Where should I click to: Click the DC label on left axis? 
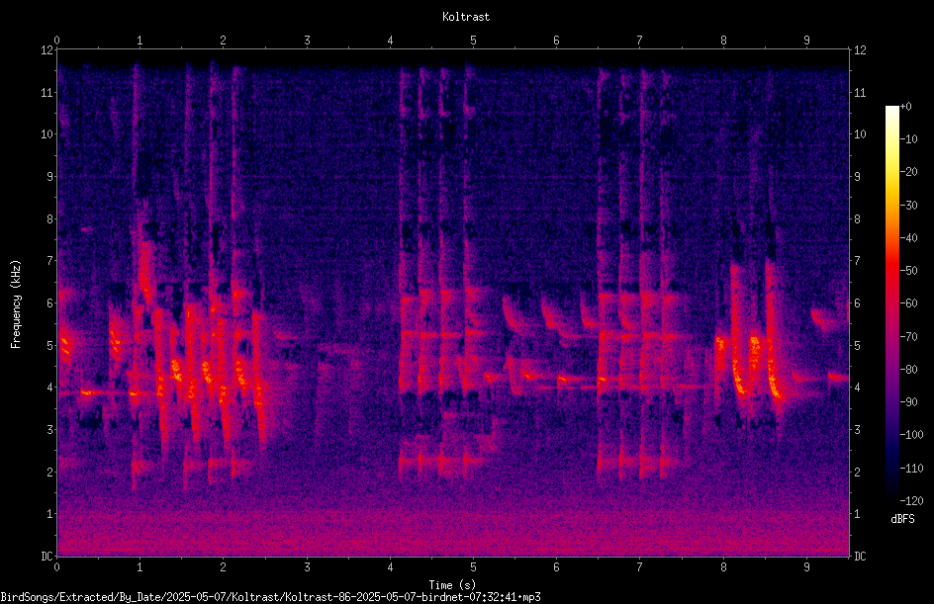click(47, 557)
